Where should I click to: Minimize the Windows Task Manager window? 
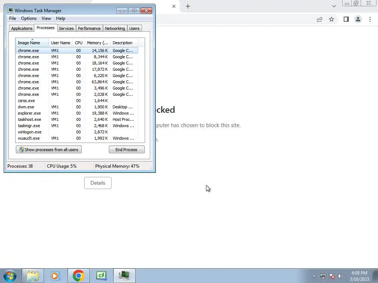[122, 11]
